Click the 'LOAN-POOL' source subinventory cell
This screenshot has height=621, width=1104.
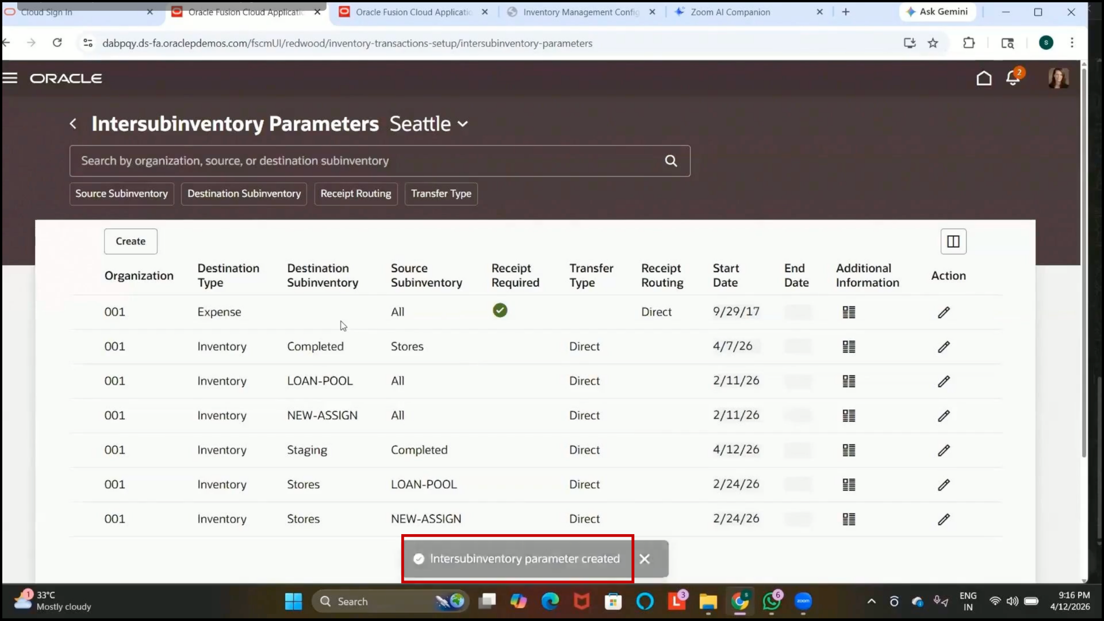[424, 485]
